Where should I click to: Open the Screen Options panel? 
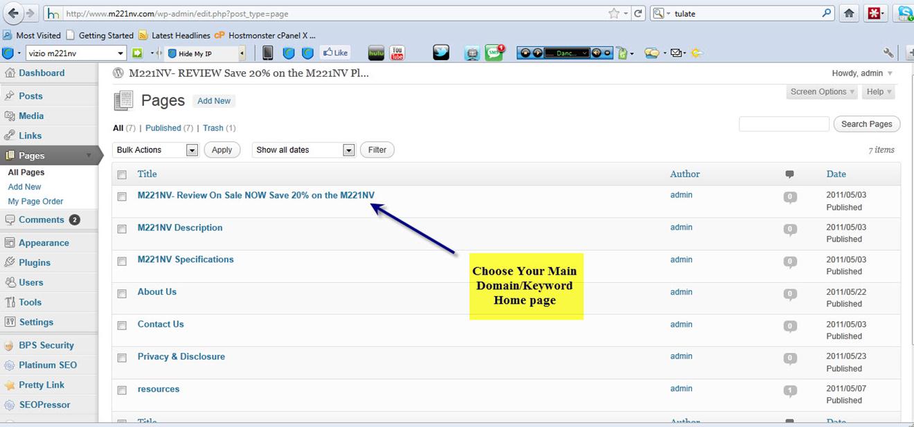(x=823, y=92)
